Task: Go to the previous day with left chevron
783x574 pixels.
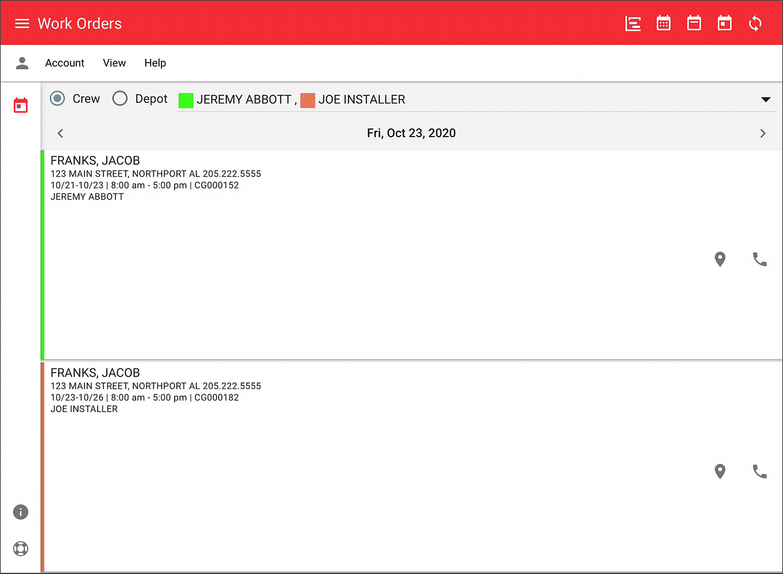Action: tap(60, 133)
